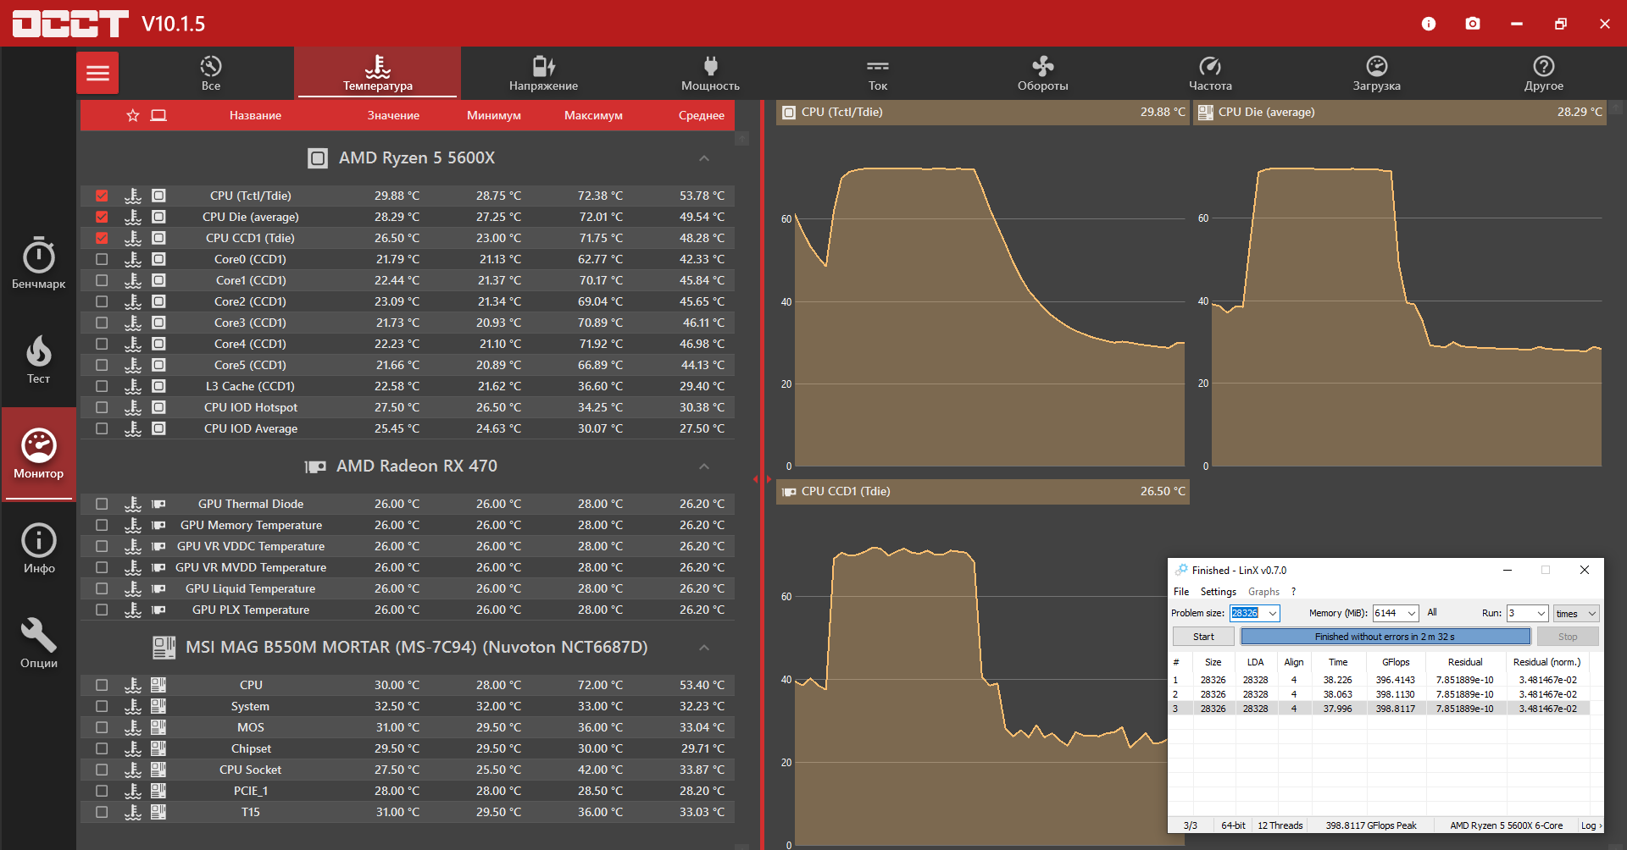
Task: Switch to the Все tab
Action: tap(211, 73)
